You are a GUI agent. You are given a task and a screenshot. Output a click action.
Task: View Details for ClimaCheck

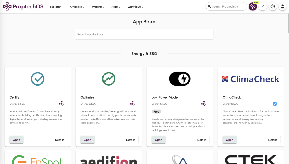coord(273,140)
